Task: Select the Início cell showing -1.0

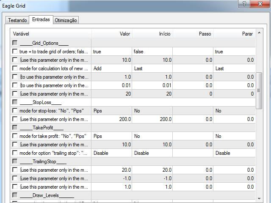Action: 152,178
